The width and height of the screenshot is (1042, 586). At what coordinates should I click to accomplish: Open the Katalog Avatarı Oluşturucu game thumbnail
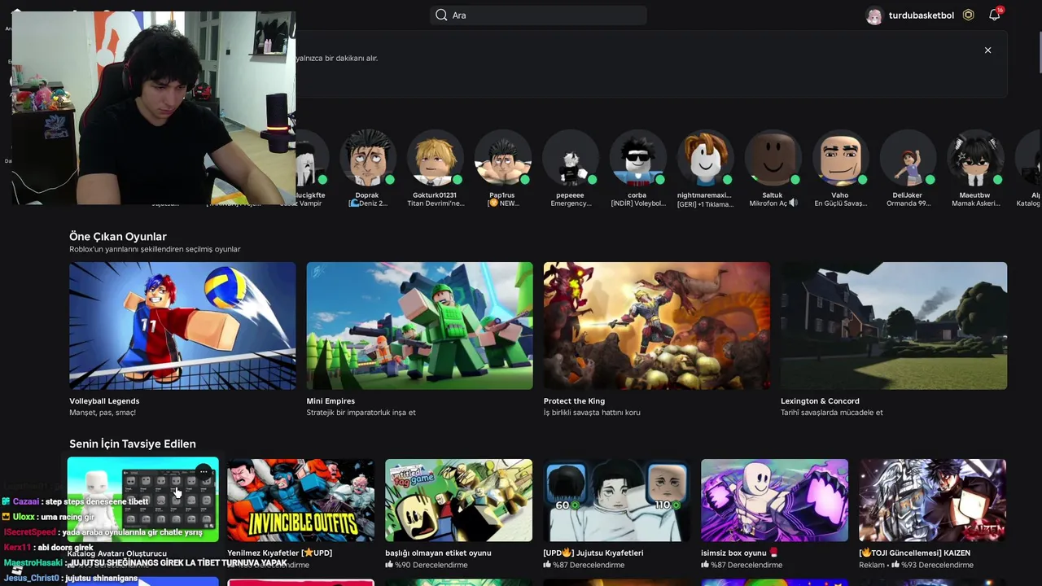click(142, 500)
